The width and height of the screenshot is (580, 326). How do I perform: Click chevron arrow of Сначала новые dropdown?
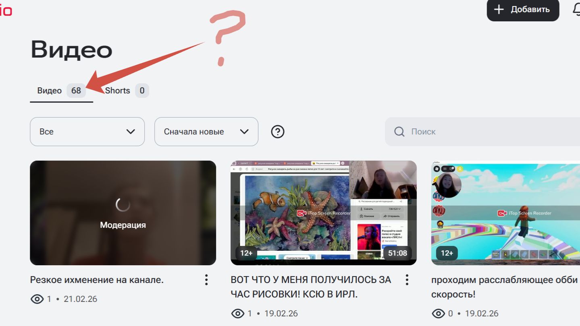244,132
